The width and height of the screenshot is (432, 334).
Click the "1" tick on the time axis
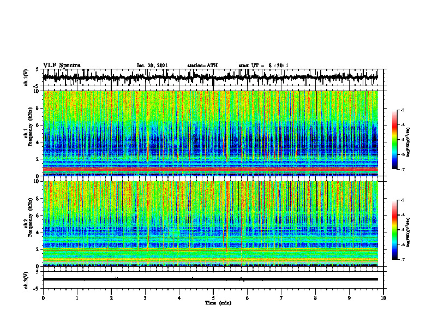[x=77, y=298]
